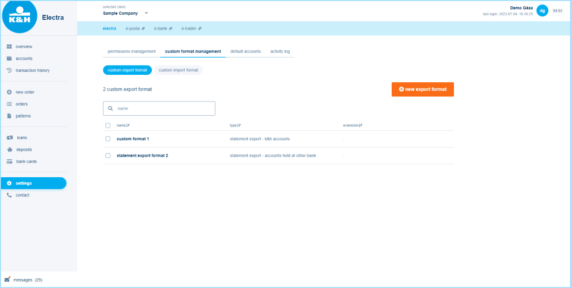Sort the list by name column
Screen dimensions: 571x288
(x=123, y=126)
